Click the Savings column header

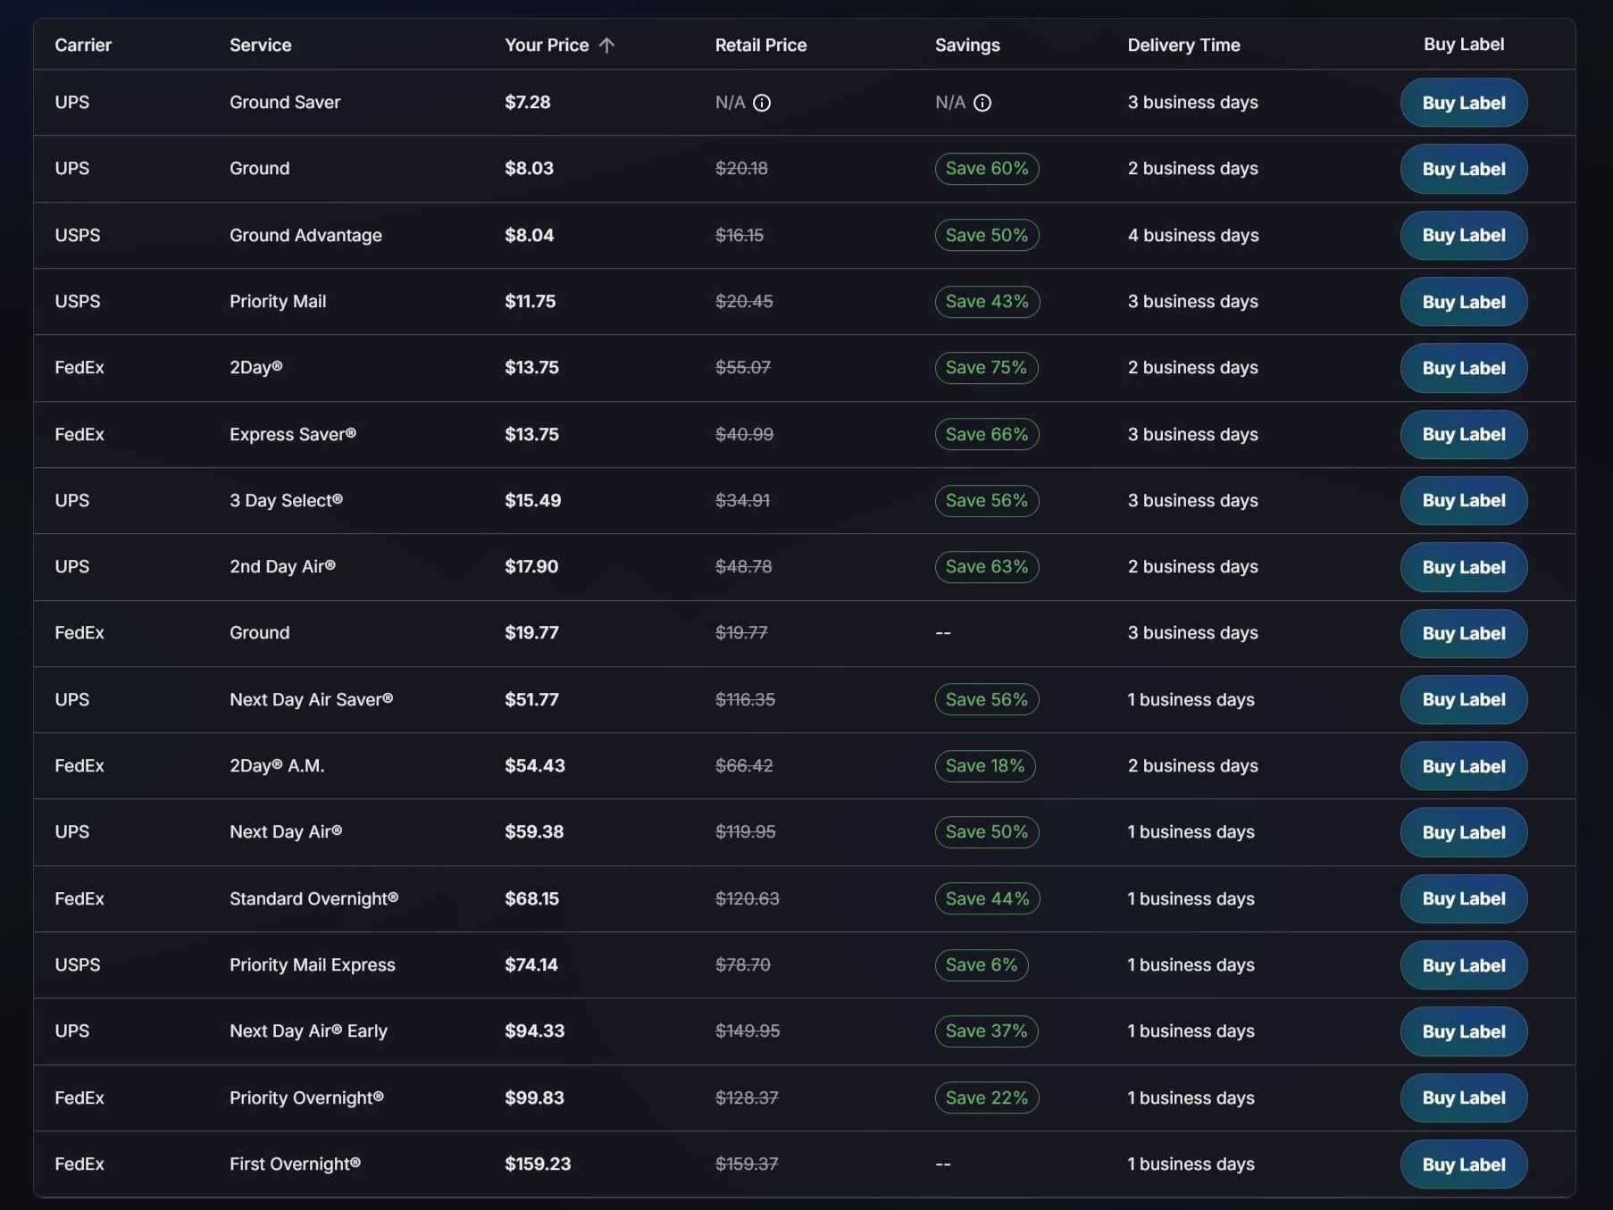967,45
